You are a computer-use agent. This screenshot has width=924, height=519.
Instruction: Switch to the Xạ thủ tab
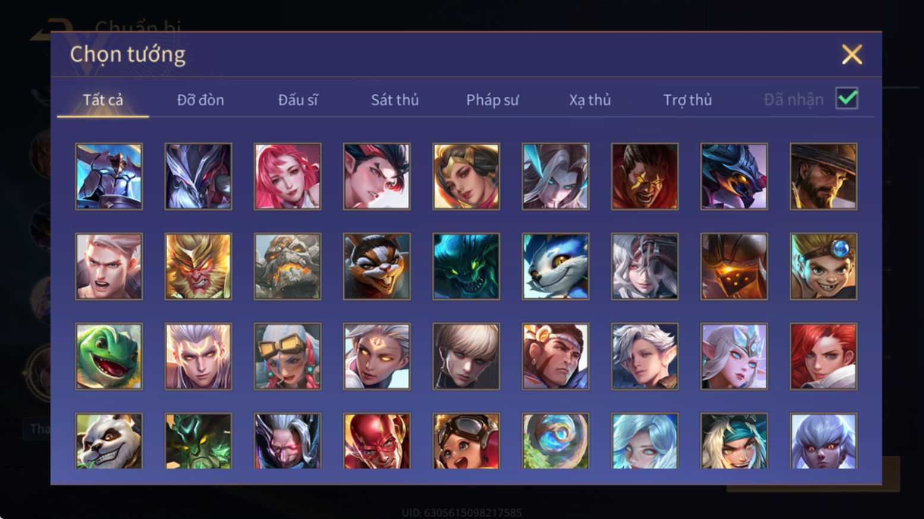(590, 100)
